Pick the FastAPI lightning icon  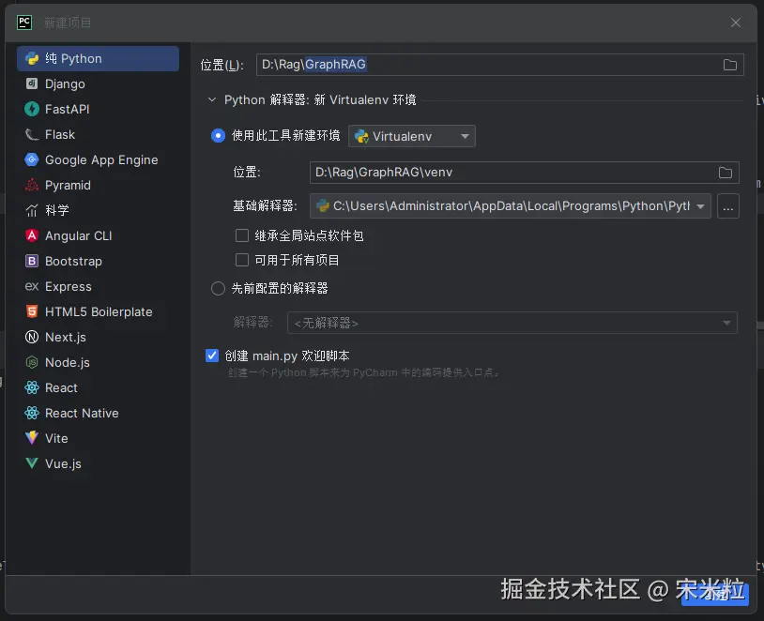pos(32,109)
